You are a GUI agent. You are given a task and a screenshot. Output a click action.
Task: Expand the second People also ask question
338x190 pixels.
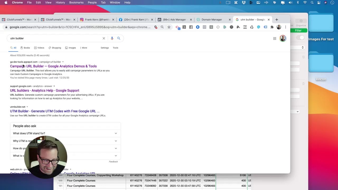65,141
